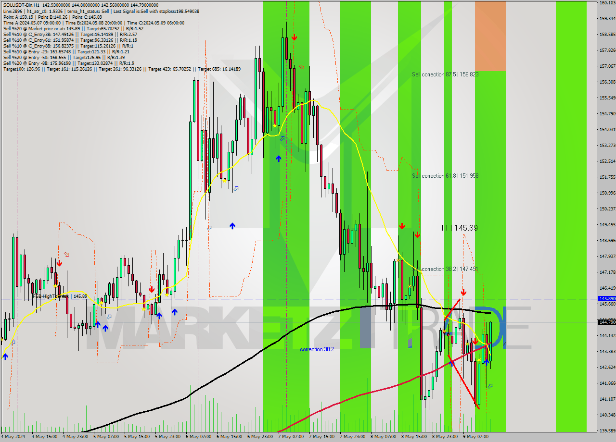616x442 pixels.
Task: Click the 151.755 price axis label
Action: [607, 177]
